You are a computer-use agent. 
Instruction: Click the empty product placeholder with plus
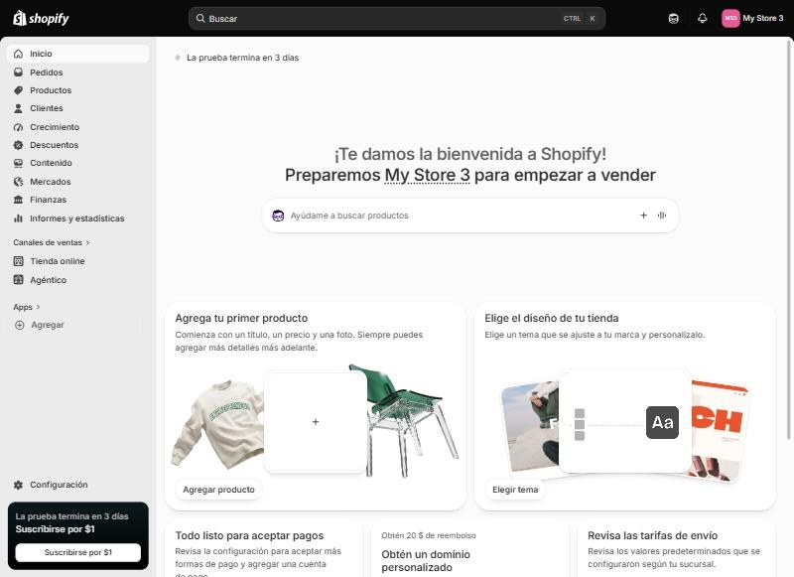click(315, 422)
